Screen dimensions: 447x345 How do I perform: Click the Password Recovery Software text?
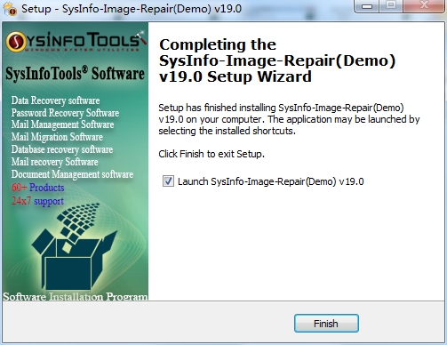65,113
